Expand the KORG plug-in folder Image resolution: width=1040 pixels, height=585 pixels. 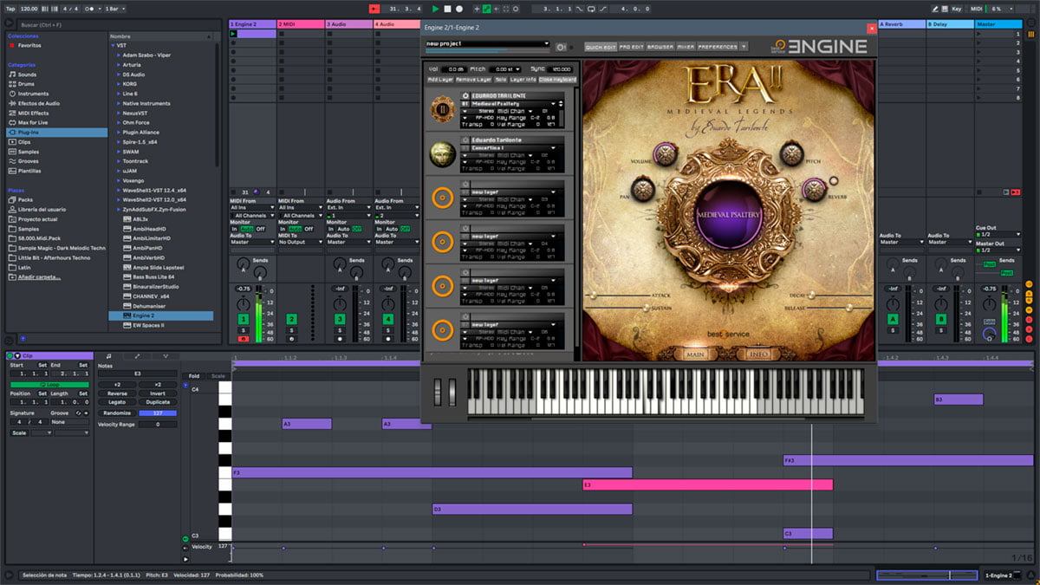click(x=119, y=84)
